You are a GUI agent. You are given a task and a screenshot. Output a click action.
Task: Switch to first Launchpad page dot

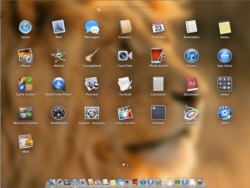[123, 164]
